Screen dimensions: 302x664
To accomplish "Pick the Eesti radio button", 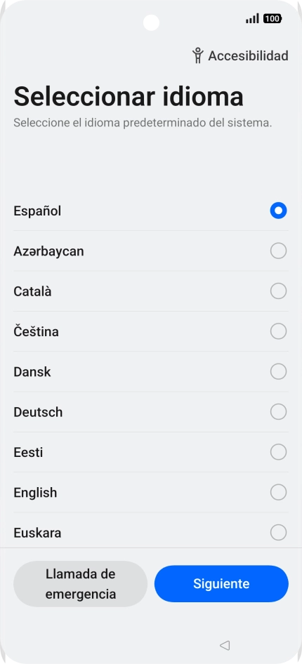I will 278,452.
